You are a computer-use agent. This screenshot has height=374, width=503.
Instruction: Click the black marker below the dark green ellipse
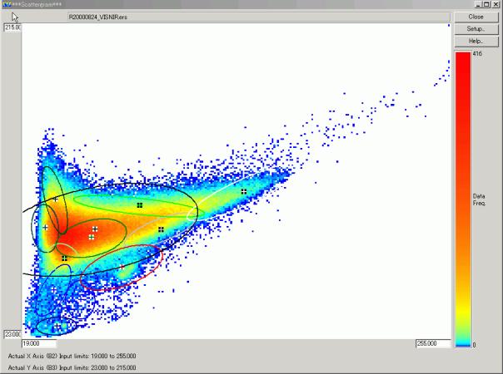(64, 258)
